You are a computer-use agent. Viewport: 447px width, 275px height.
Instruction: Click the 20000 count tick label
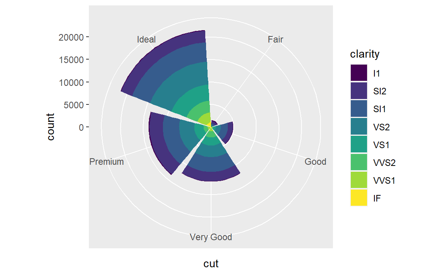click(x=71, y=37)
